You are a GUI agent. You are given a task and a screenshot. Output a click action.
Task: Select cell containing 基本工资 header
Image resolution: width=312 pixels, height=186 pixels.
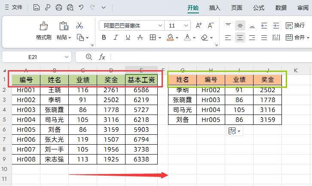(141, 80)
